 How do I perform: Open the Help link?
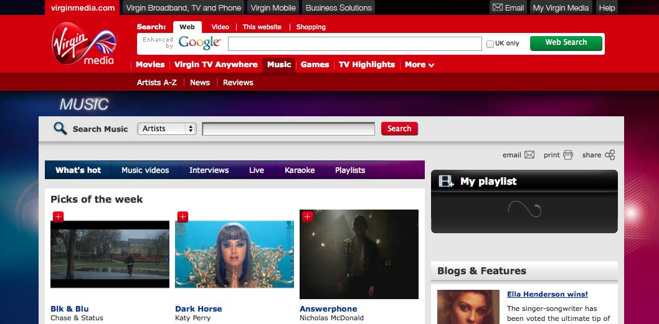pyautogui.click(x=607, y=7)
